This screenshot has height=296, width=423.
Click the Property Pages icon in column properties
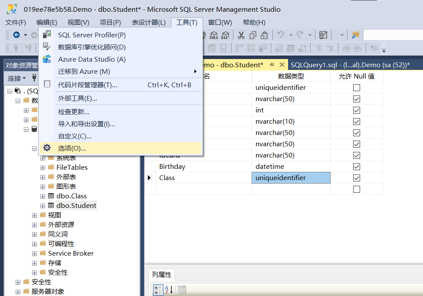(x=182, y=290)
